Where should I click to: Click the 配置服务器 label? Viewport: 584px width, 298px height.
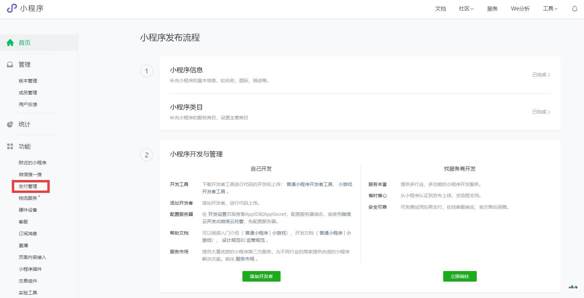point(182,214)
